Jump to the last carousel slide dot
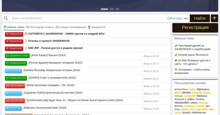 117,9
